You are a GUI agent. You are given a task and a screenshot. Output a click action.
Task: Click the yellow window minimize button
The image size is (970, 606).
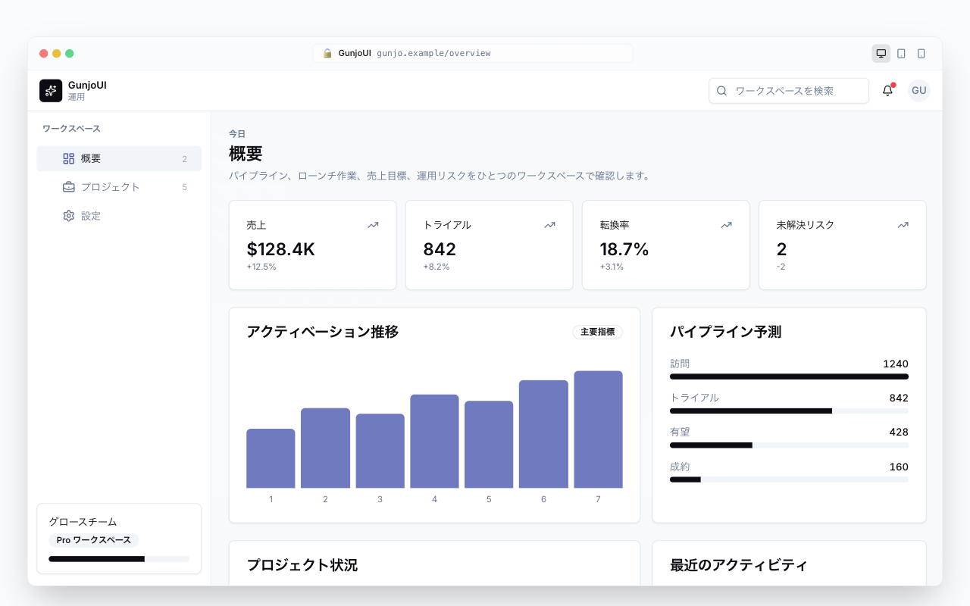[x=57, y=53]
